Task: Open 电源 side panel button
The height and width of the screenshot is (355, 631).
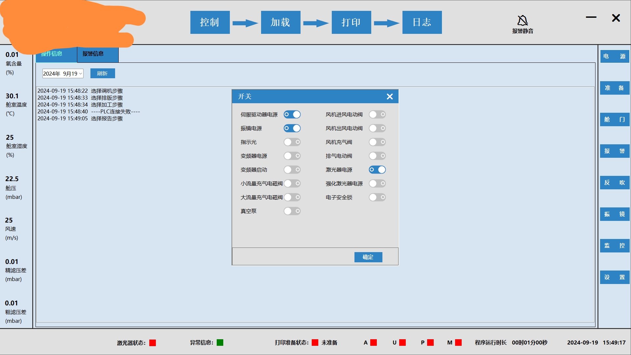Action: coord(615,56)
